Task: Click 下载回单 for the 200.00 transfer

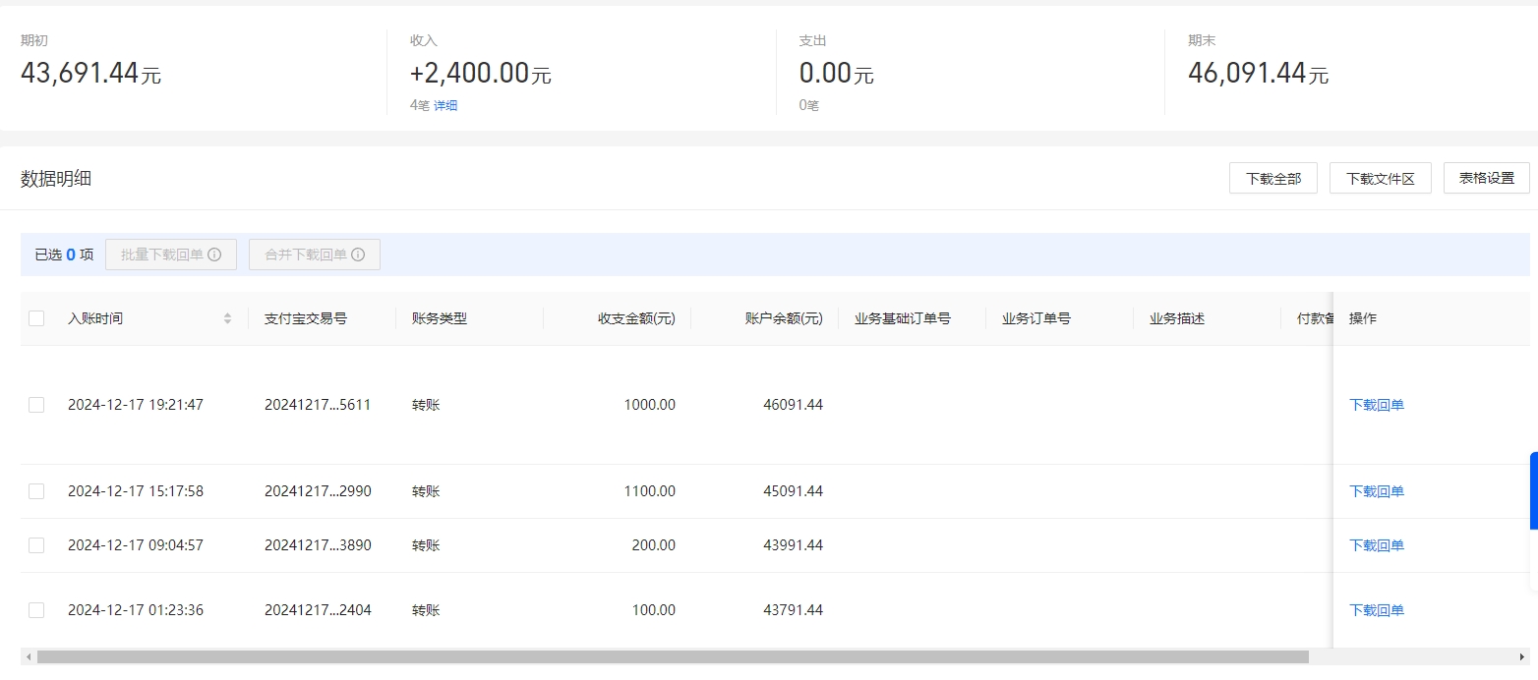Action: click(x=1377, y=545)
